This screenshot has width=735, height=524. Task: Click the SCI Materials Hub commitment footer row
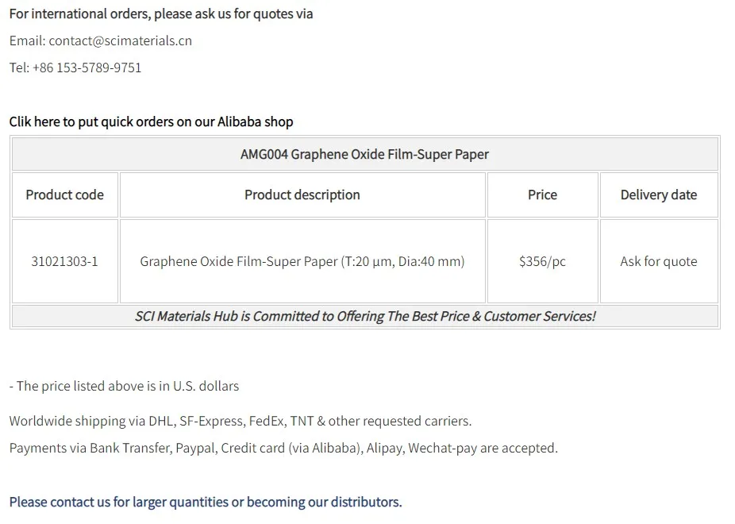pyautogui.click(x=365, y=316)
